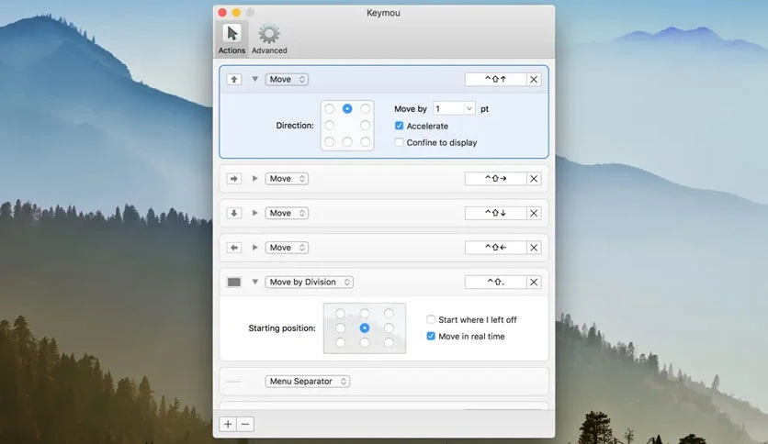Select the up-left Direction radio button

pyautogui.click(x=329, y=108)
